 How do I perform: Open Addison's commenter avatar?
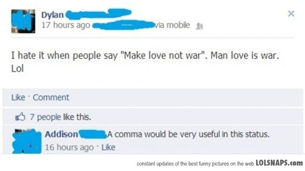pyautogui.click(x=27, y=141)
